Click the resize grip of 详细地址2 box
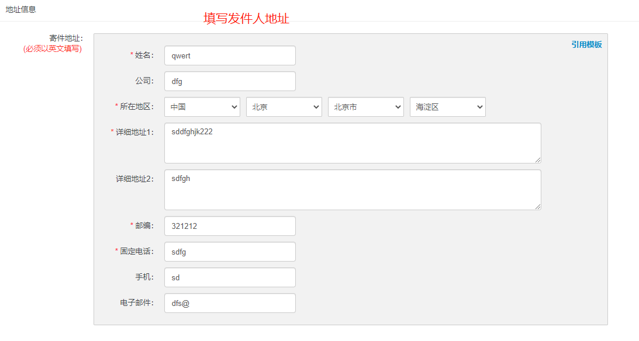639x341 pixels. (538, 207)
